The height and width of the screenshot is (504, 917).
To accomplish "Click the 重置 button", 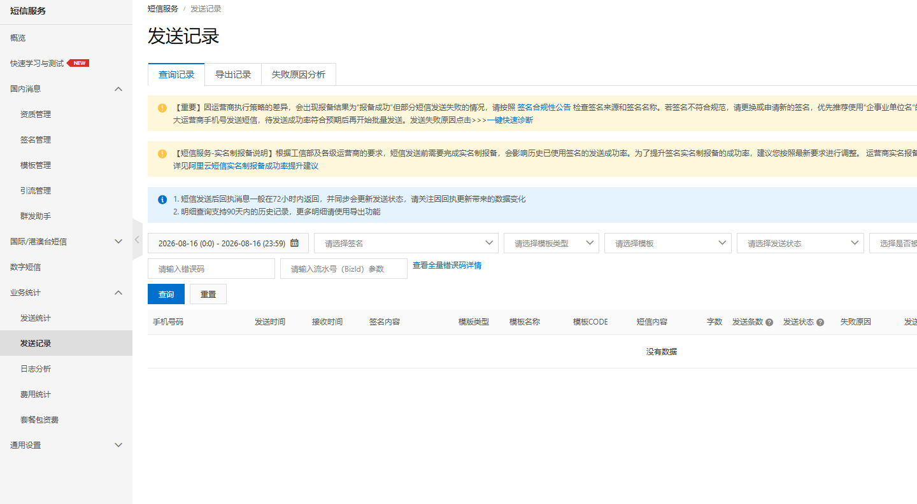I will (208, 294).
